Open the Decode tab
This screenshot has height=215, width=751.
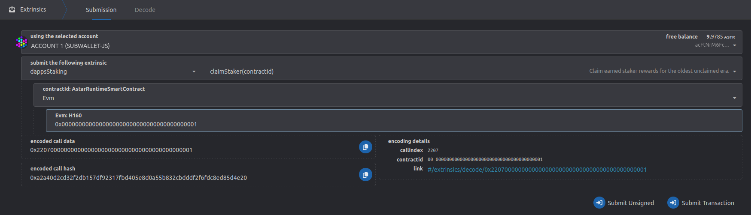tap(145, 10)
